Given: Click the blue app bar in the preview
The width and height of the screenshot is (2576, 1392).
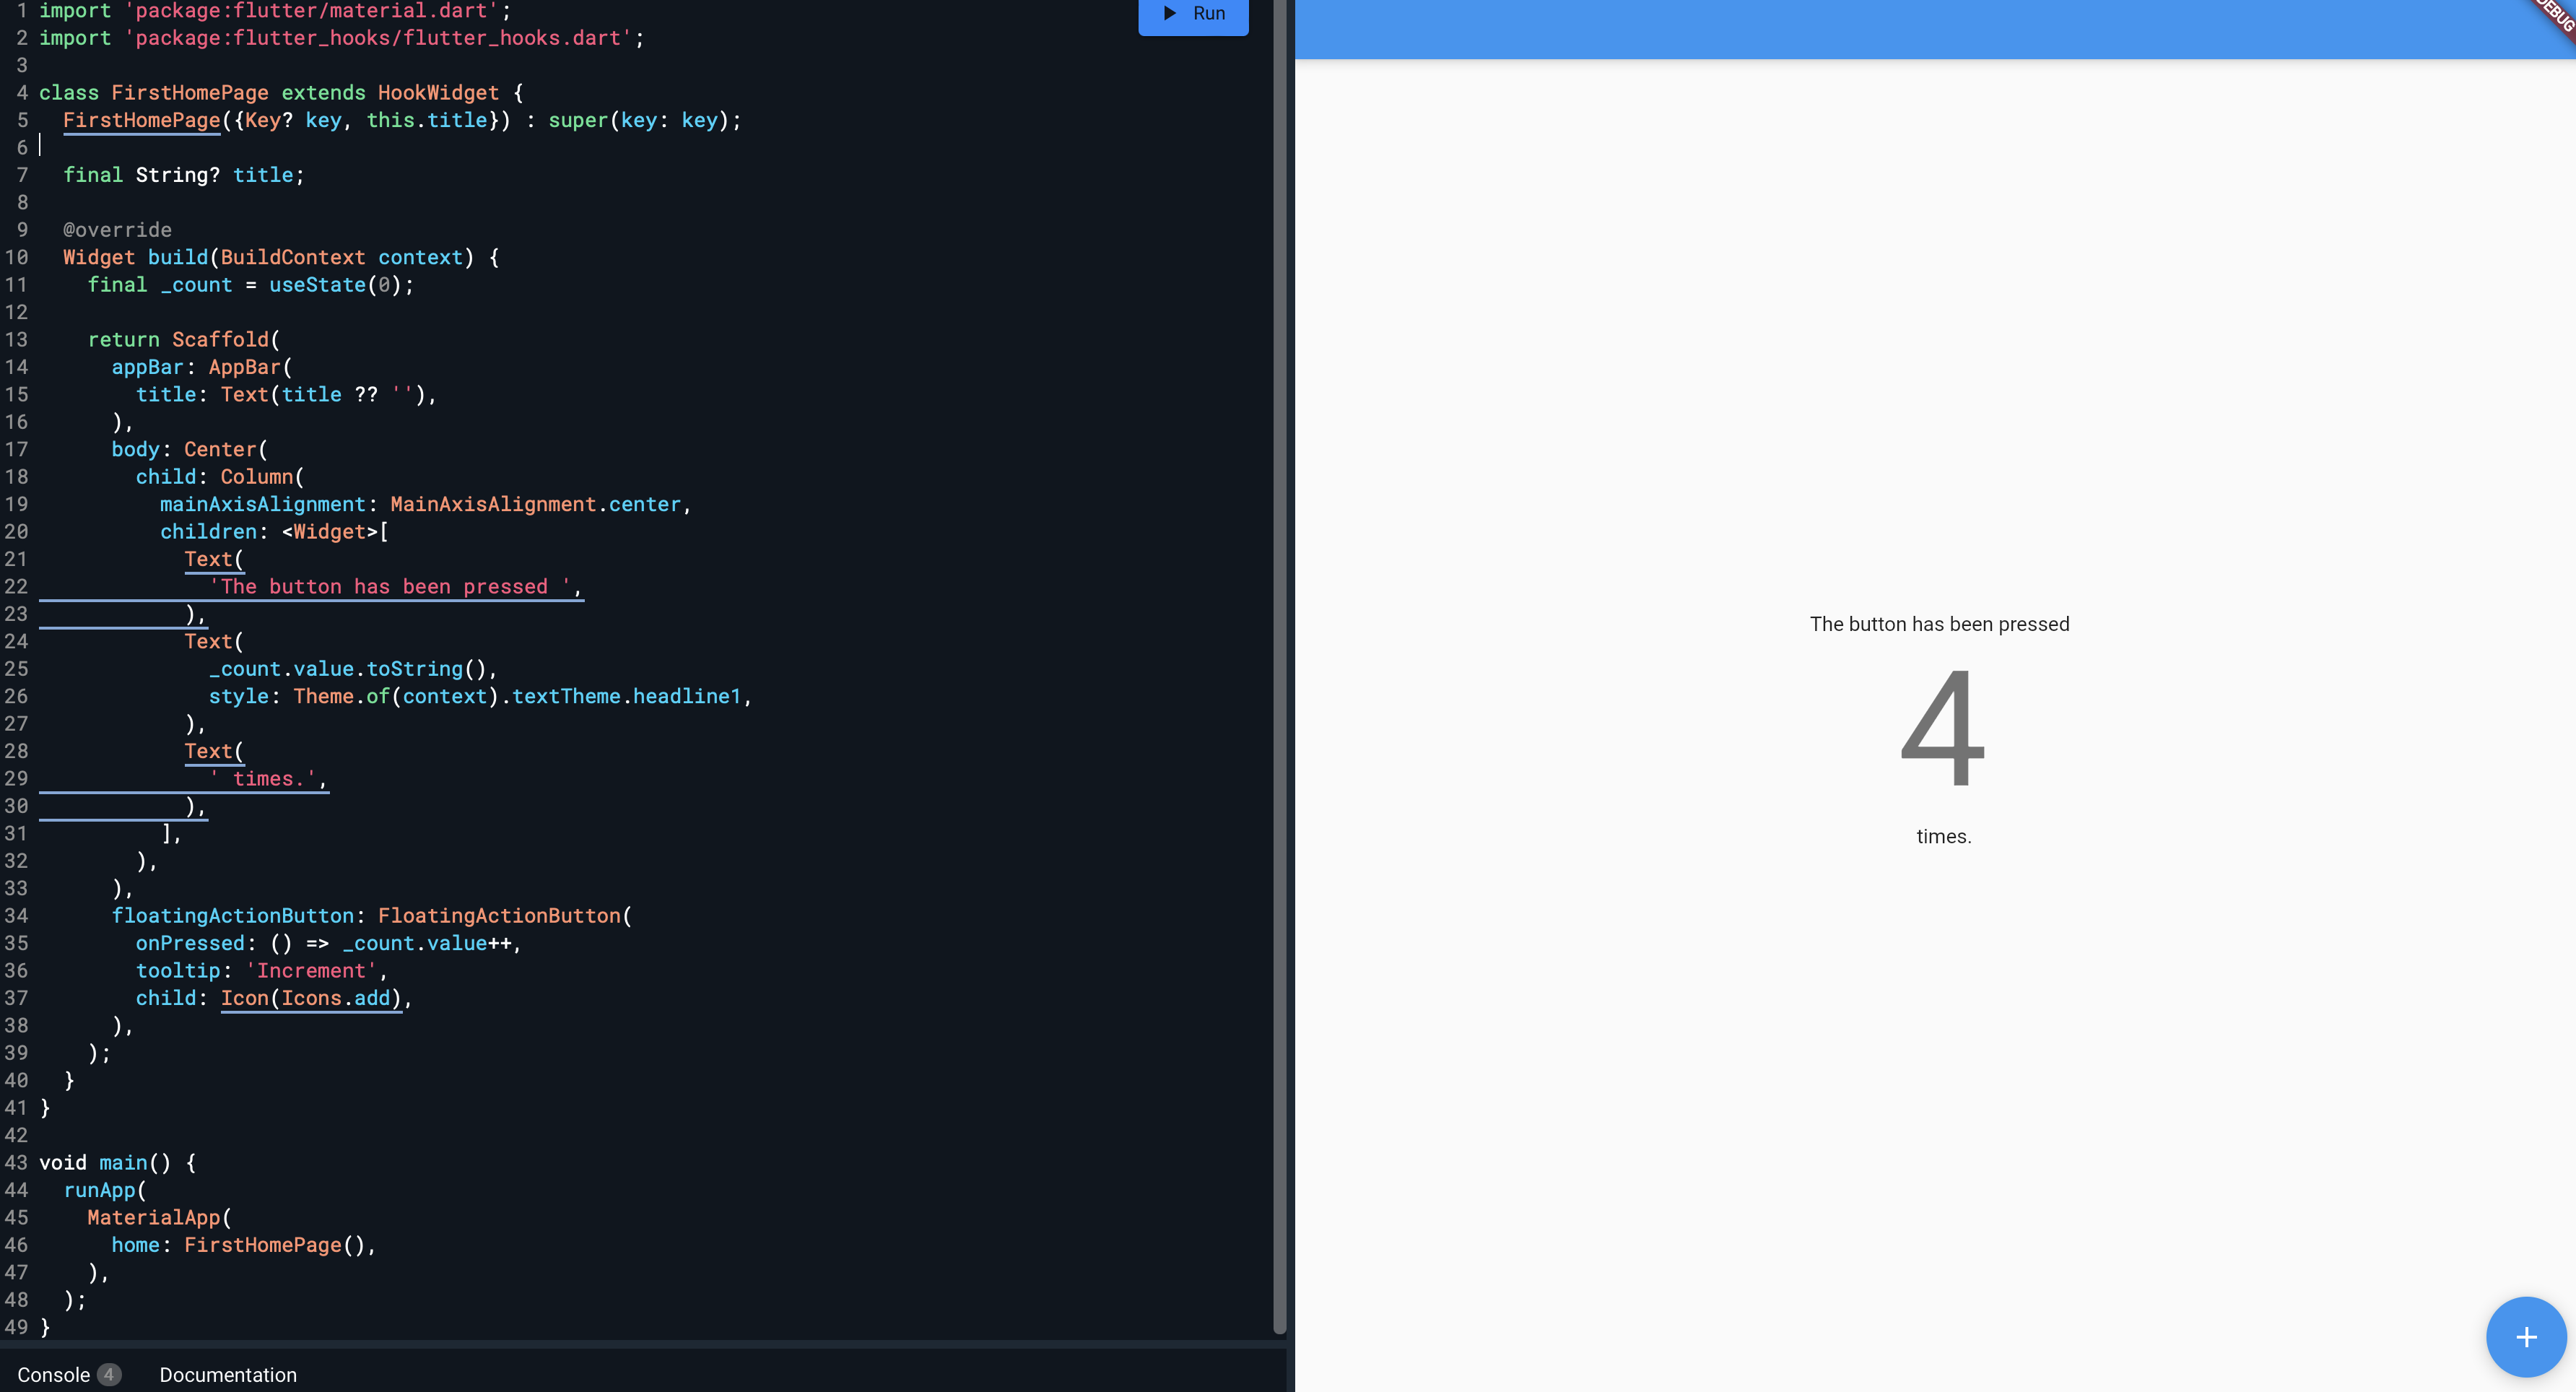Looking at the screenshot, I should (x=1935, y=29).
